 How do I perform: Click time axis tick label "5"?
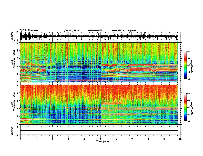pyautogui.click(x=100, y=139)
